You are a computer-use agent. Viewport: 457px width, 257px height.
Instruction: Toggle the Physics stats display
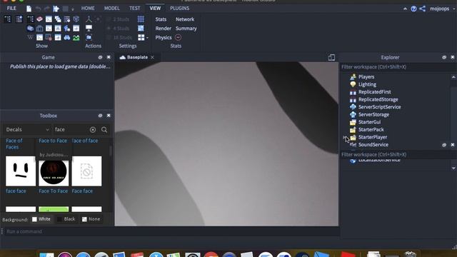(x=164, y=38)
